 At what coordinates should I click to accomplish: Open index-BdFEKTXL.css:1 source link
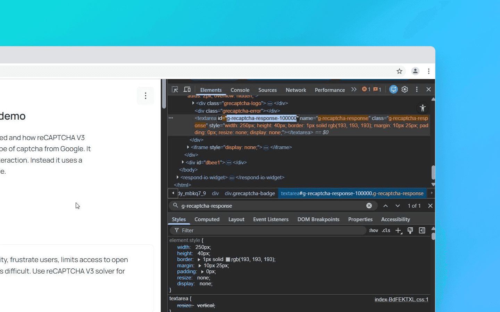tap(401, 300)
